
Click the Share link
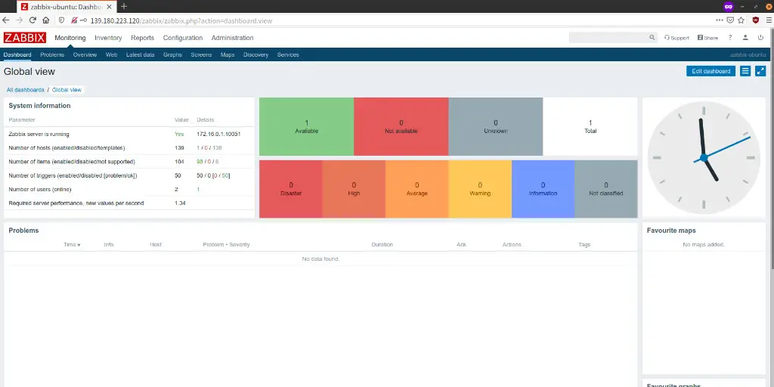pos(707,38)
